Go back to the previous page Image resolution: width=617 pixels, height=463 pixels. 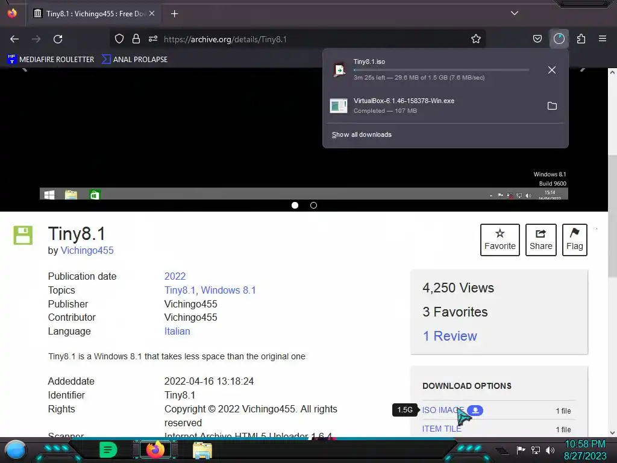[14, 39]
